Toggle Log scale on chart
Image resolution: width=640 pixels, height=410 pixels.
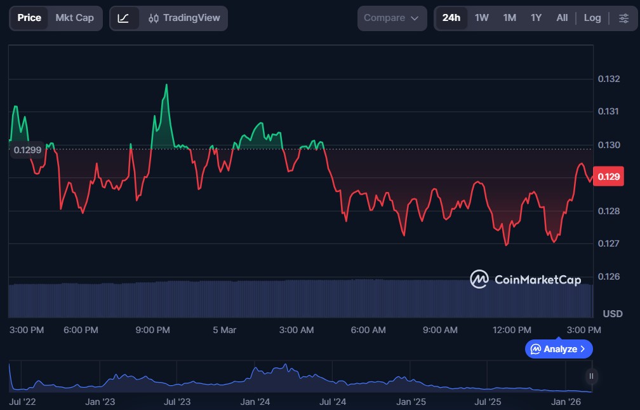592,18
